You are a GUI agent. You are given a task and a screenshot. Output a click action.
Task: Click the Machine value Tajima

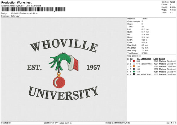coord(144,19)
